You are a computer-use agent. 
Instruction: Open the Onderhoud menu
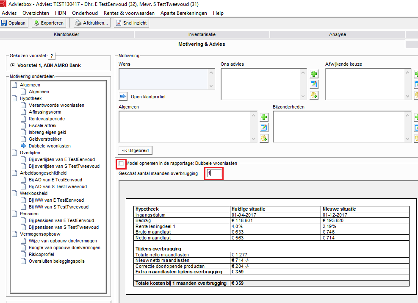coord(85,13)
